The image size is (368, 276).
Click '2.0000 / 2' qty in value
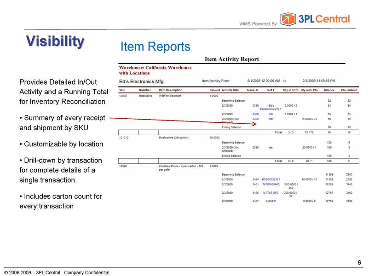point(291,106)
